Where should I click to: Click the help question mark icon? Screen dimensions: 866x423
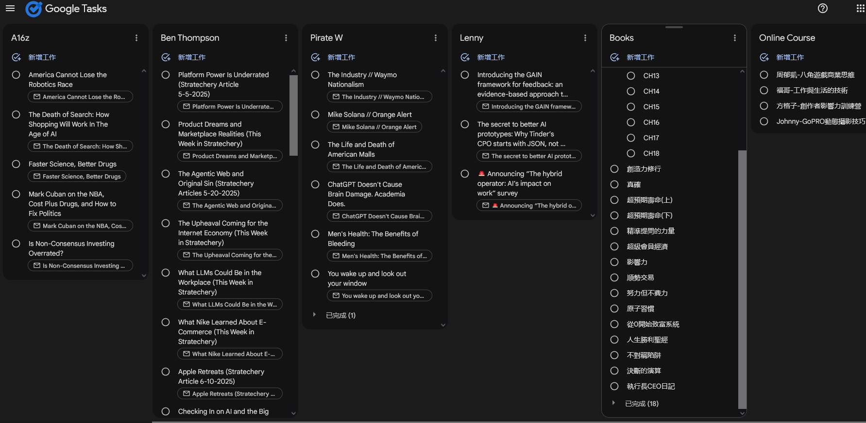(822, 8)
